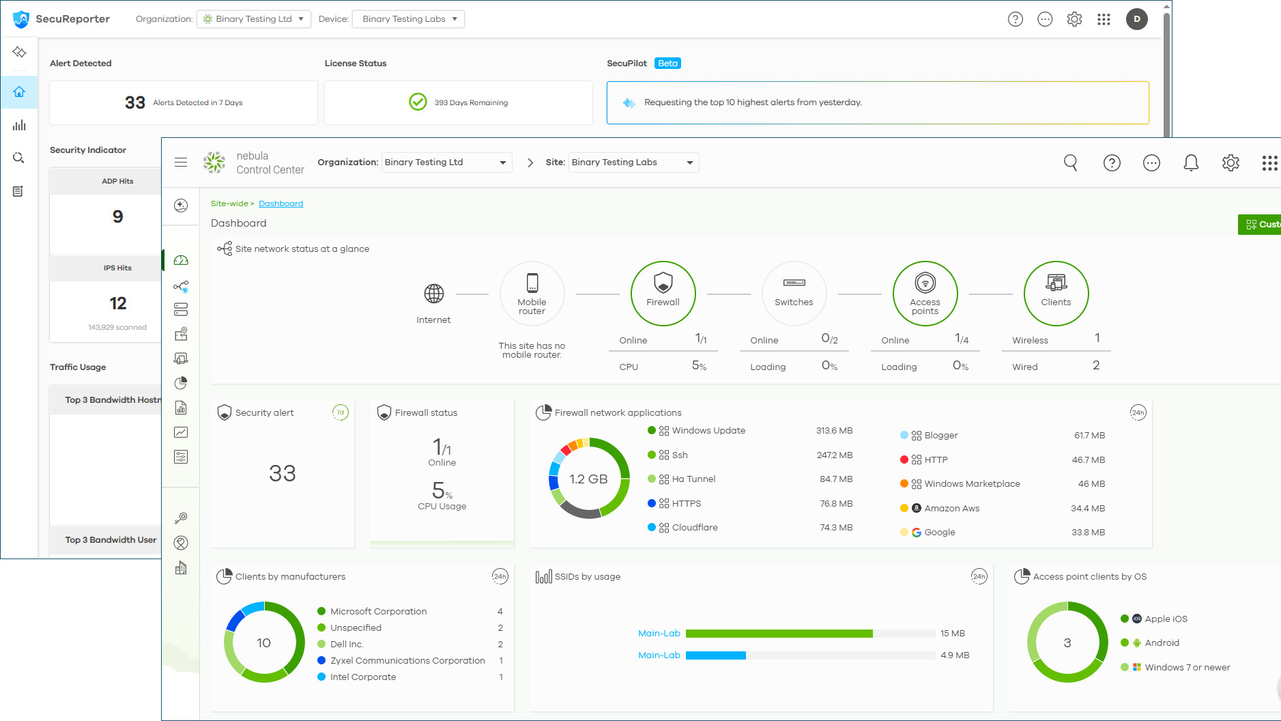Click second Main-Lab SSID link
This screenshot has height=721, width=1281.
[x=659, y=655]
